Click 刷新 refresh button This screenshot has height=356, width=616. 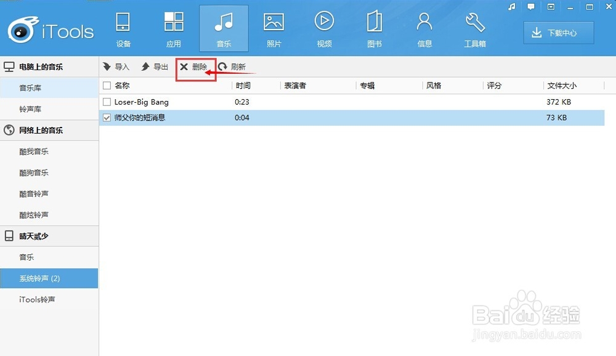pos(232,67)
